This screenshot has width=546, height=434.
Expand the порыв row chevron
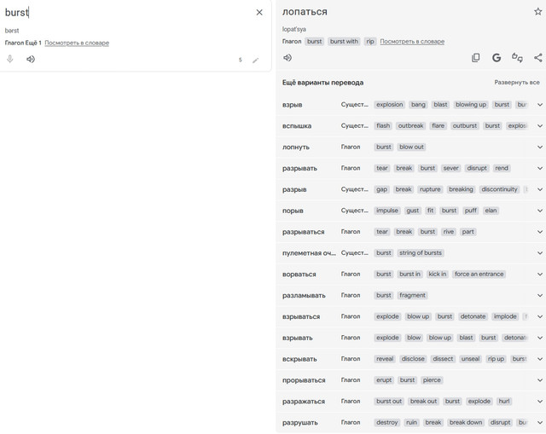pyautogui.click(x=540, y=211)
